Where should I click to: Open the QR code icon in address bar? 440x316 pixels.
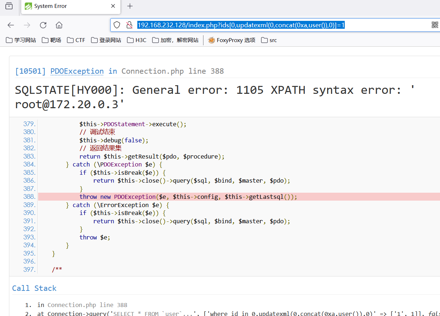[435, 25]
